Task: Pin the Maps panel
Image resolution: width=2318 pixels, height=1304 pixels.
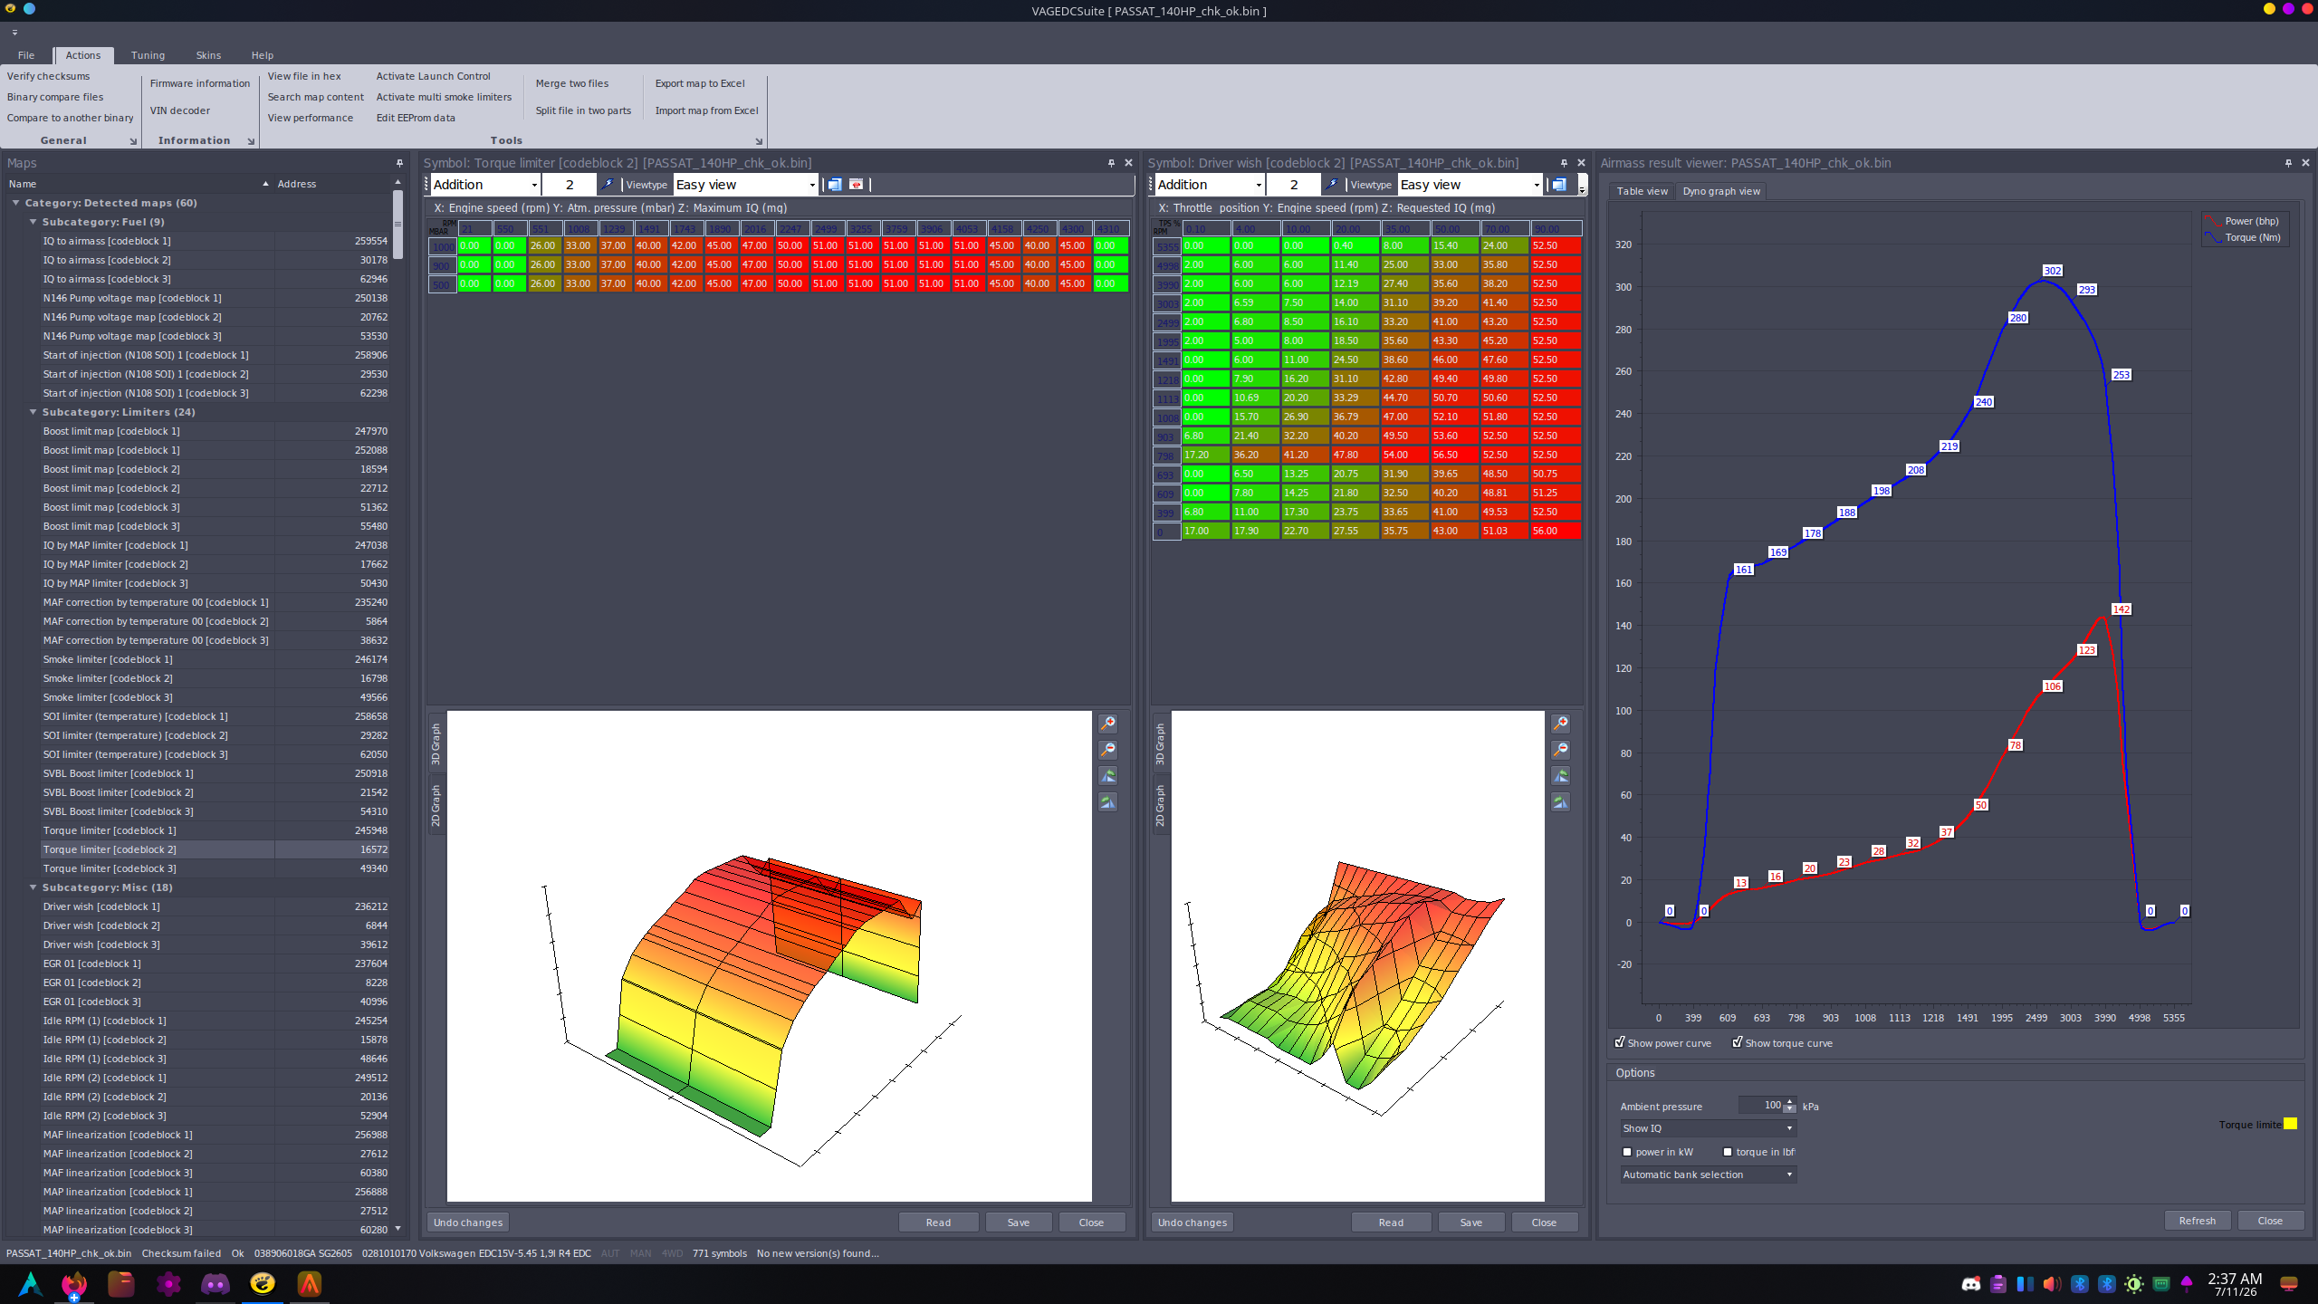Action: coord(399,163)
